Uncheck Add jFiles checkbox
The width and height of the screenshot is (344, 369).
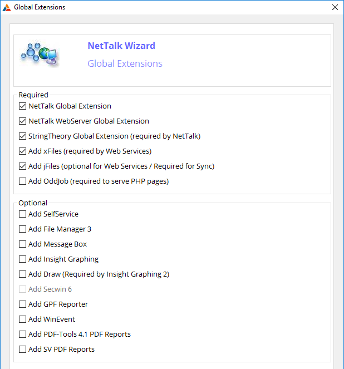coord(22,166)
